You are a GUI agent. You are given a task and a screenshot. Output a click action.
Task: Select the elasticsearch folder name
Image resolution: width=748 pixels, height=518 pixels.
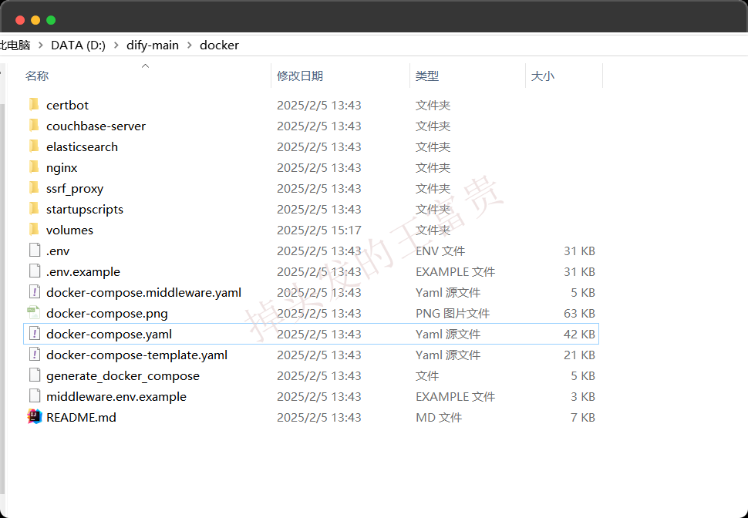82,147
